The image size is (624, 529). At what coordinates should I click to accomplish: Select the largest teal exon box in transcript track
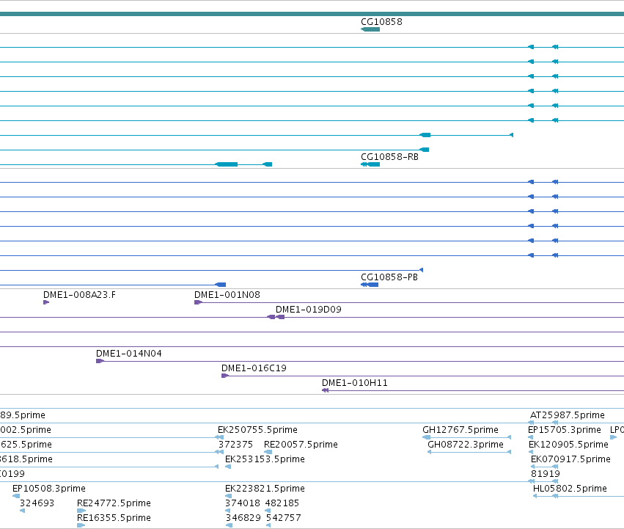click(x=226, y=164)
